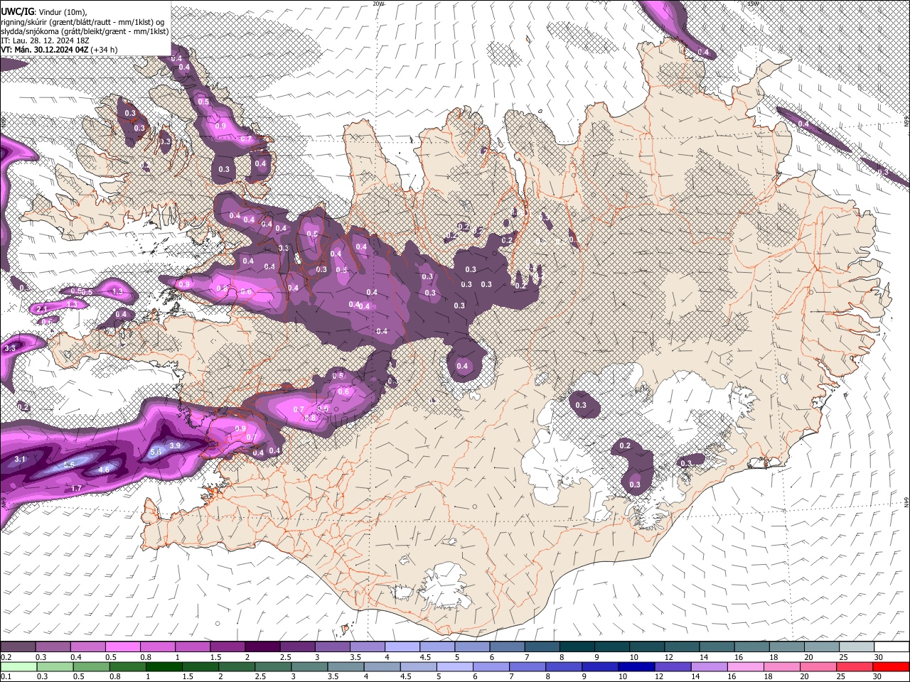This screenshot has height=682, width=910.
Task: Pick the snow-row swatch between 4 and 4.5
Action: [x=402, y=647]
